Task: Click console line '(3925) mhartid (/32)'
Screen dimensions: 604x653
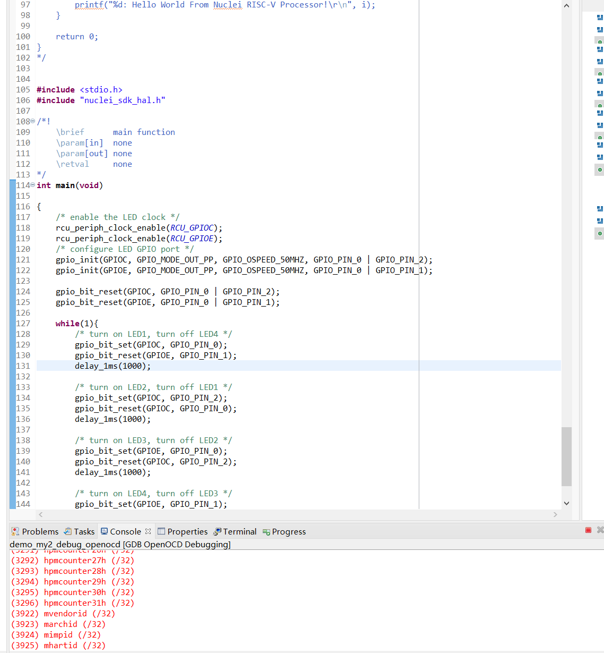Action: point(58,645)
